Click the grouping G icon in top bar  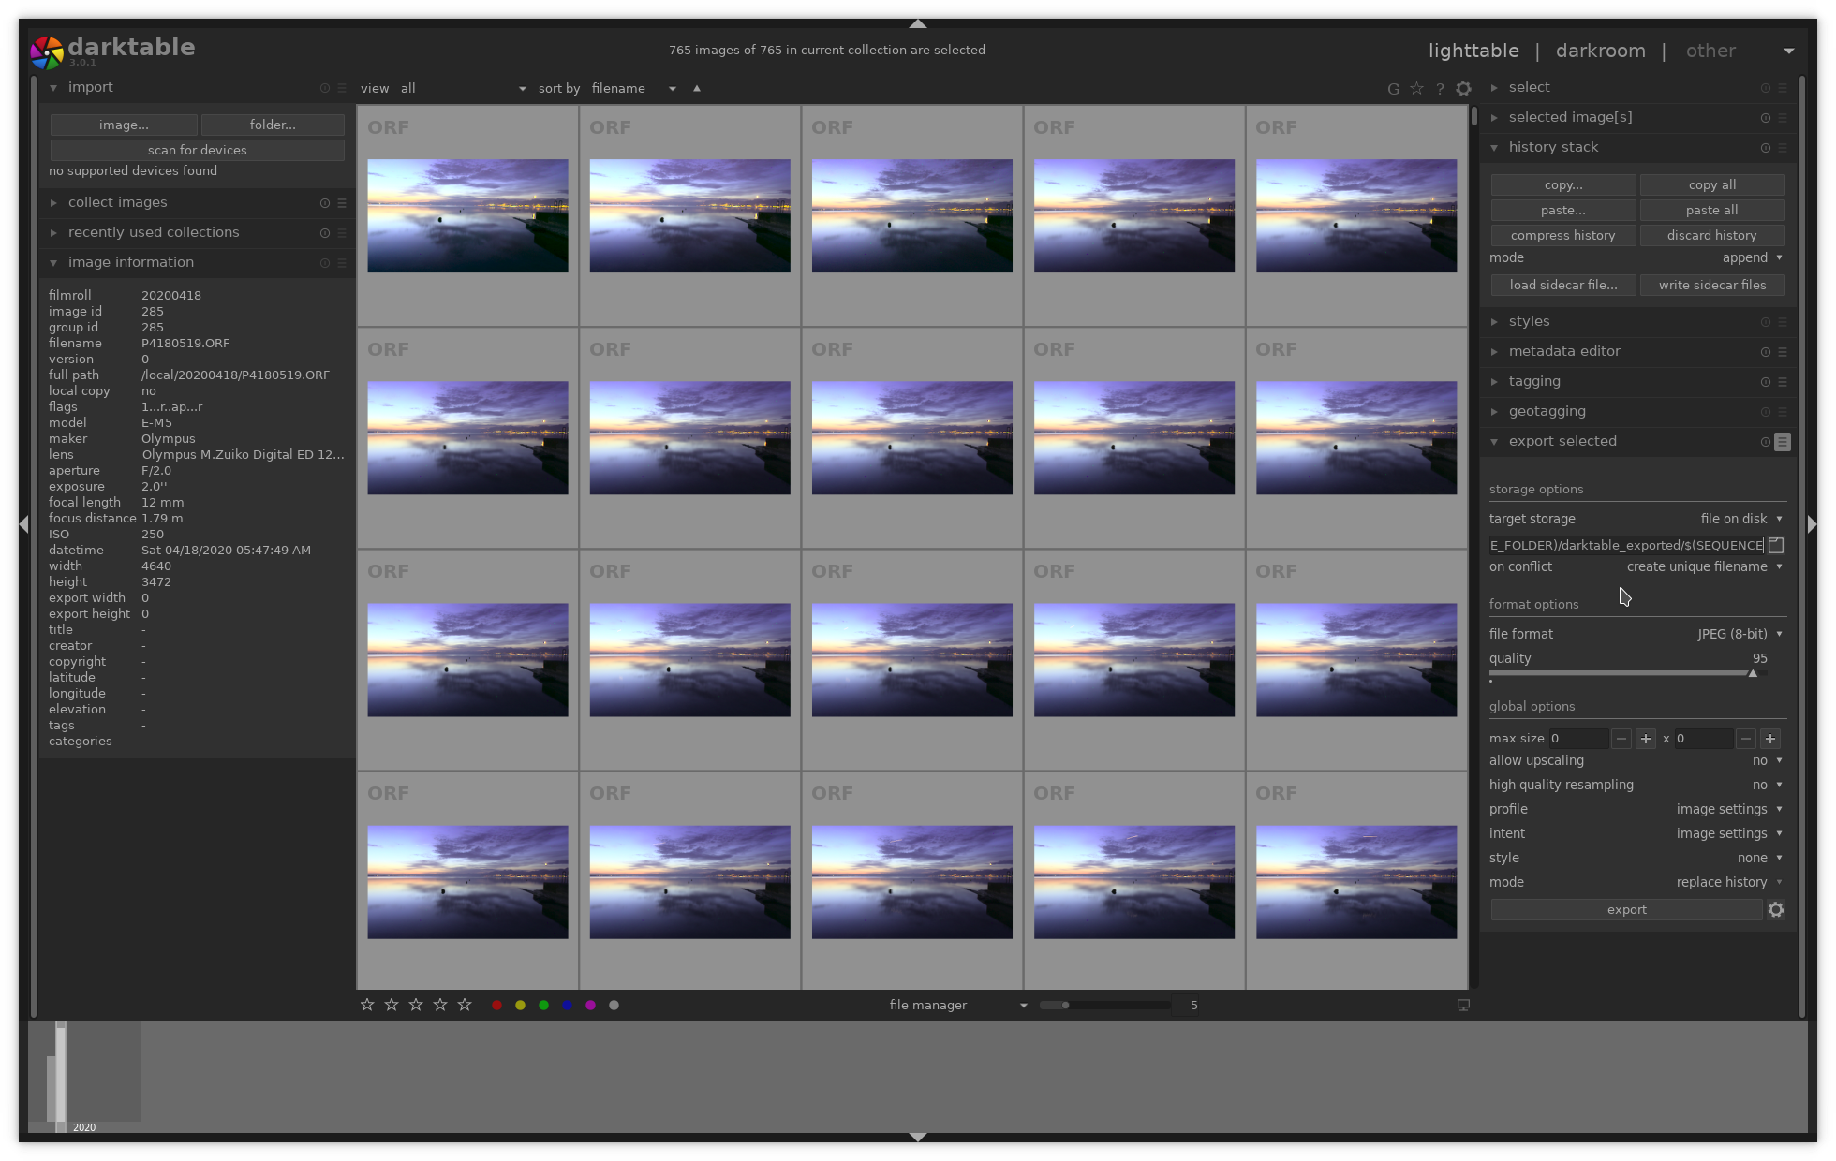tap(1393, 89)
